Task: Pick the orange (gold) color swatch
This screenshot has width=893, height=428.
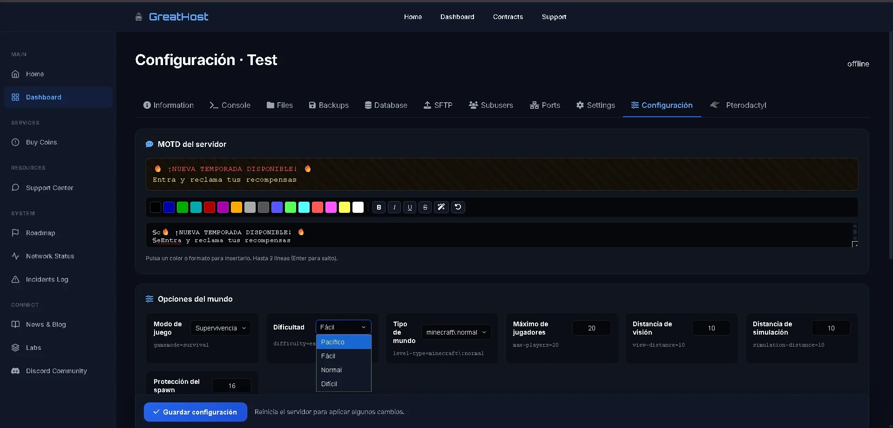Action: (237, 207)
